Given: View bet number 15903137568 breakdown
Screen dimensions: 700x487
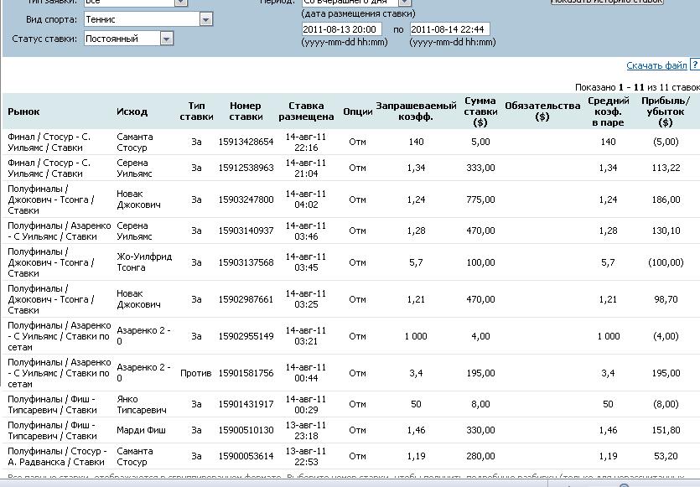Looking at the screenshot, I should [246, 262].
